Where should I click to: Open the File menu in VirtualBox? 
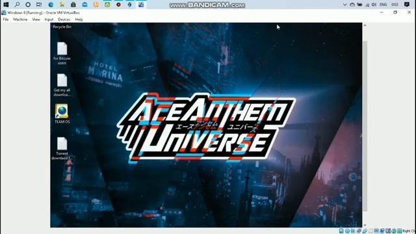coord(6,19)
